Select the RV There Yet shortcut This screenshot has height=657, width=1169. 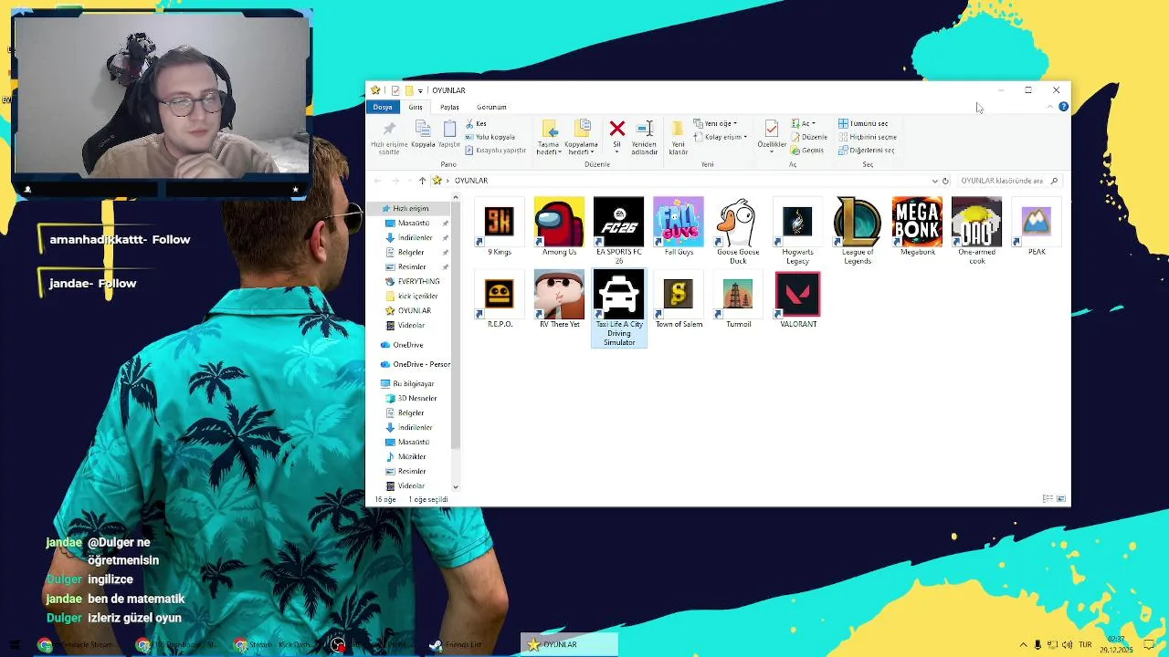tap(559, 300)
